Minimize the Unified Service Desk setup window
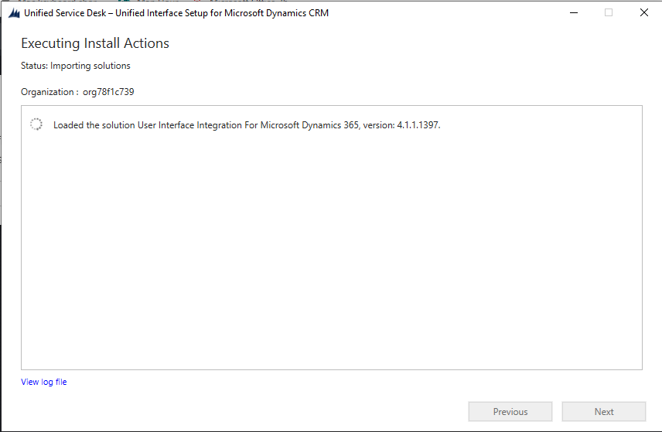Viewport: 662px width, 432px height. tap(574, 12)
